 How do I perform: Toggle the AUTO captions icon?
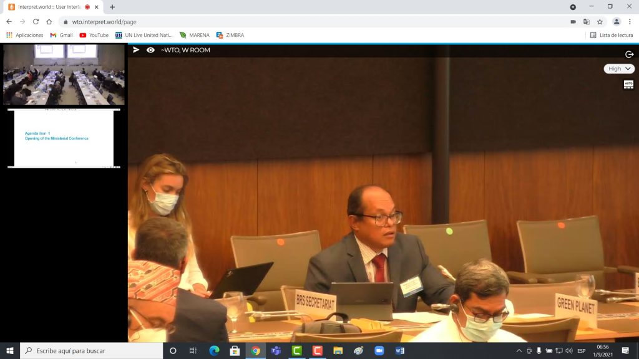tap(628, 84)
